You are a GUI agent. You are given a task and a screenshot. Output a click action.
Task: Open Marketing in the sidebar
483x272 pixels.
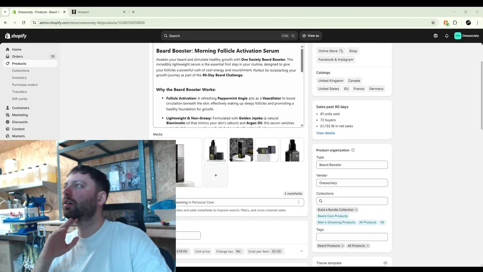coord(20,115)
